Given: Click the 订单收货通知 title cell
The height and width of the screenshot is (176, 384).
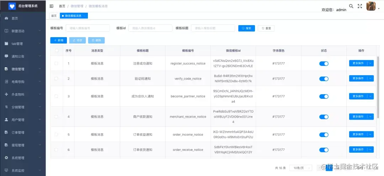Looking at the screenshot, I should coord(143,150).
